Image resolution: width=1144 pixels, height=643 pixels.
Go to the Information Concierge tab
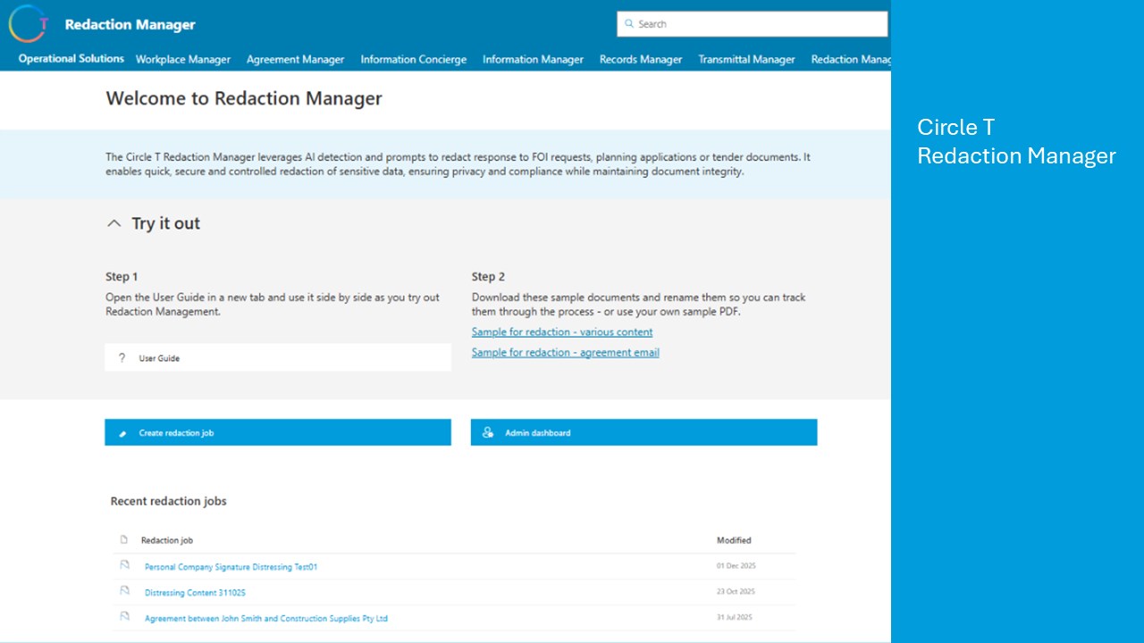(x=414, y=60)
